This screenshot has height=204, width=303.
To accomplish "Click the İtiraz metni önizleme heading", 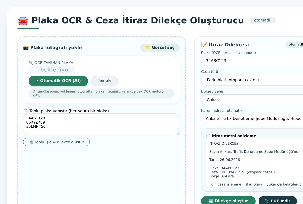I will tap(234, 136).
